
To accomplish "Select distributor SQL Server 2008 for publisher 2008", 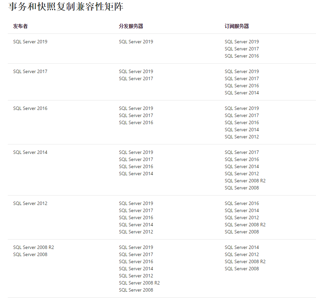I will click(x=136, y=290).
